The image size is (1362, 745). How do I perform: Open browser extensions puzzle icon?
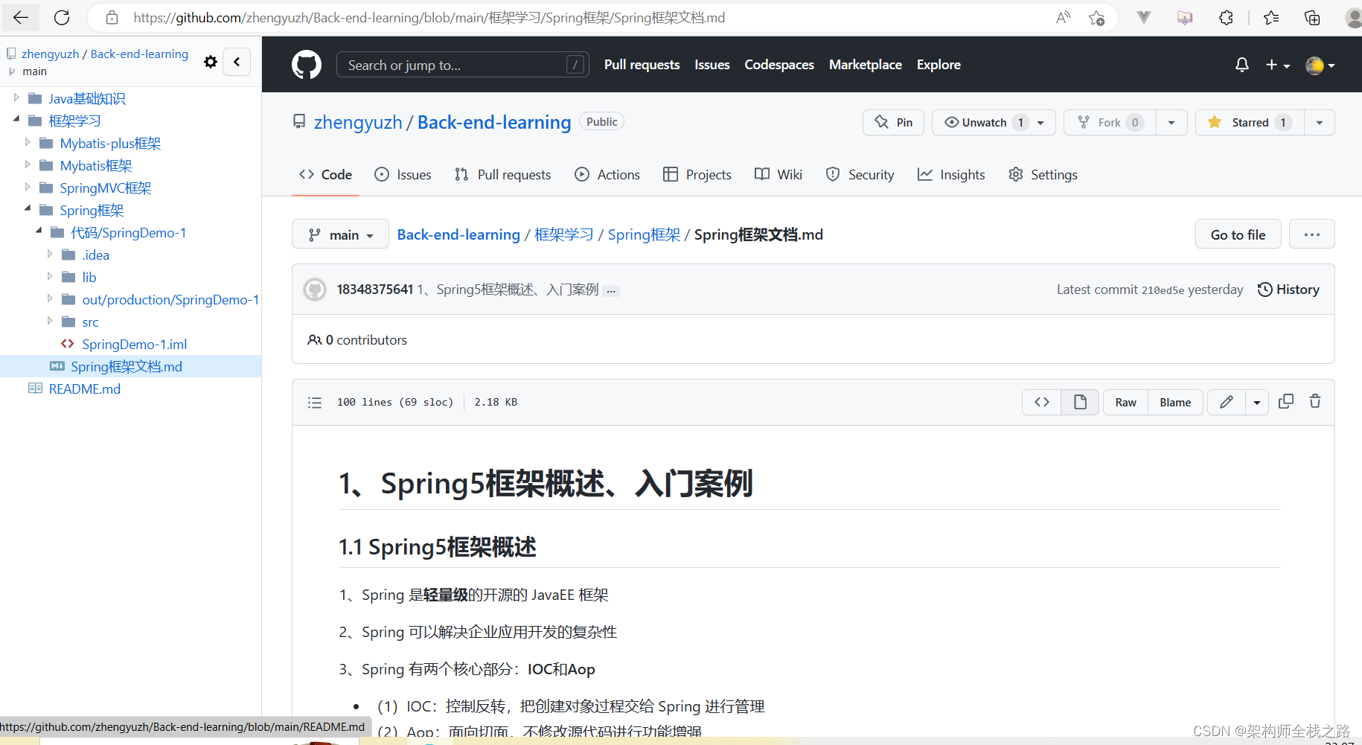coord(1226,18)
